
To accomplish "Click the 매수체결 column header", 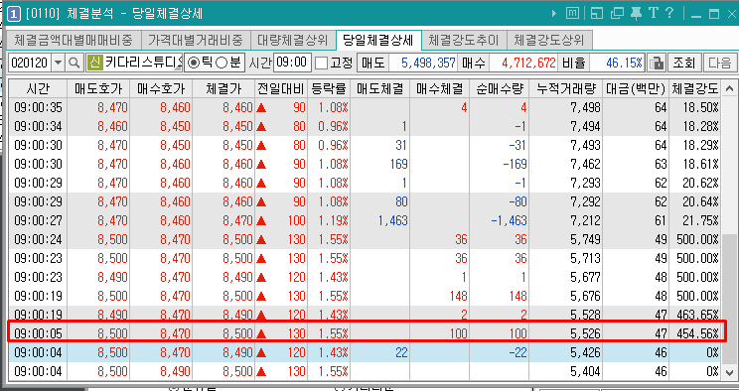I will [440, 88].
